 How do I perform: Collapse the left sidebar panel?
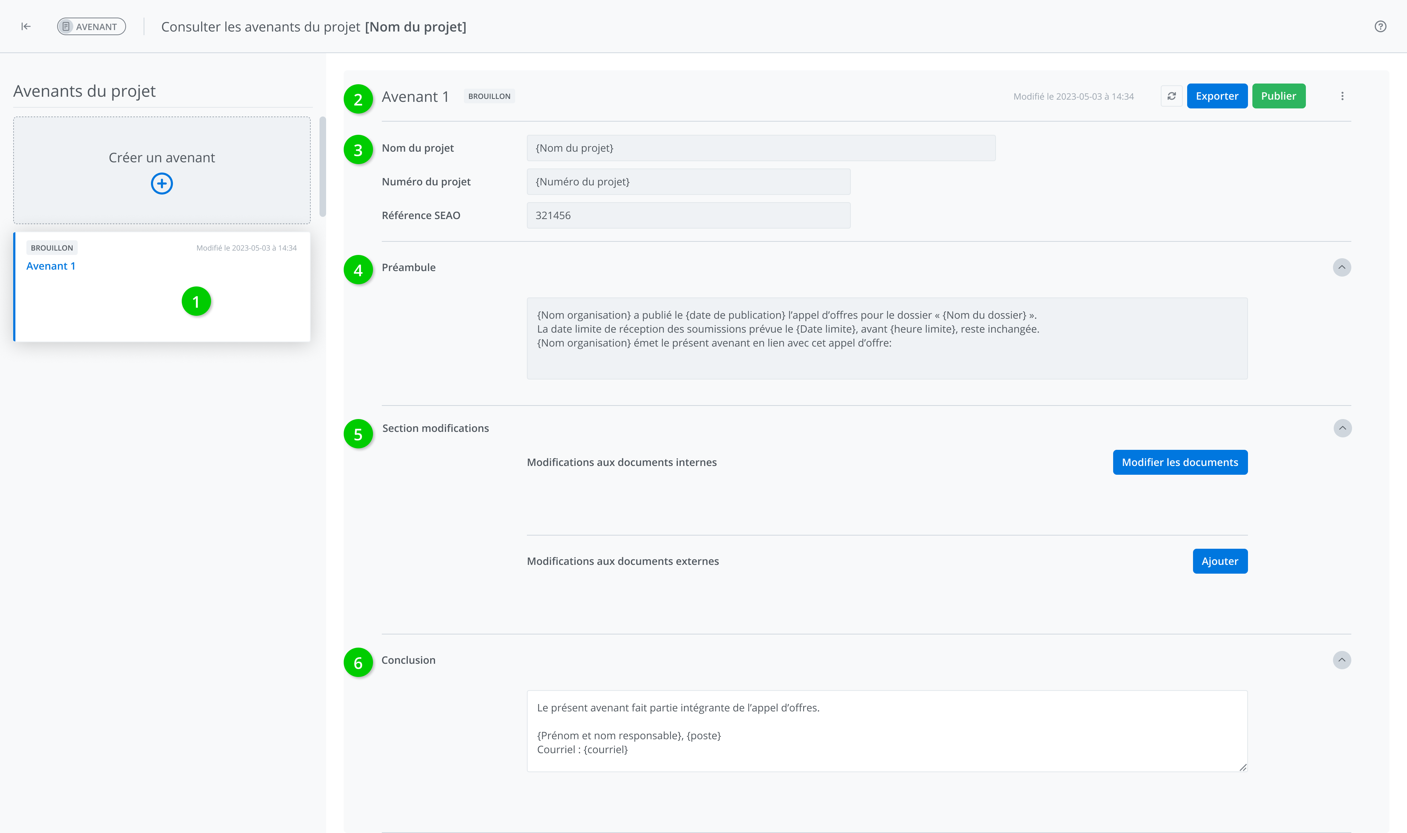26,26
